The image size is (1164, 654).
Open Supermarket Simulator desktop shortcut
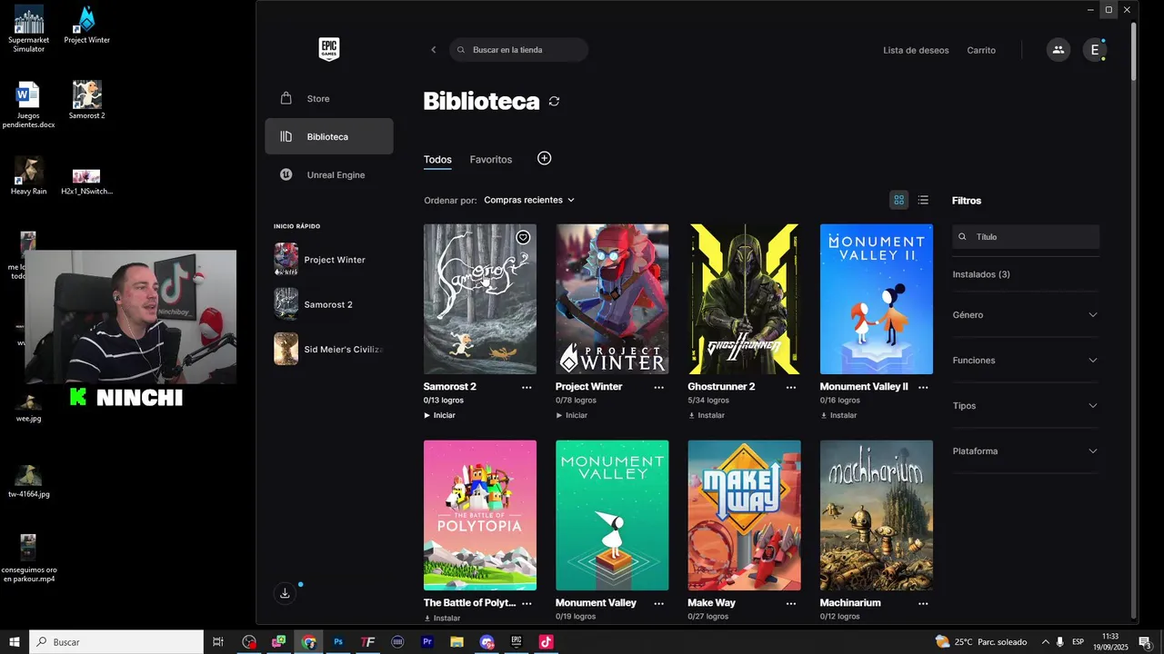[x=29, y=29]
